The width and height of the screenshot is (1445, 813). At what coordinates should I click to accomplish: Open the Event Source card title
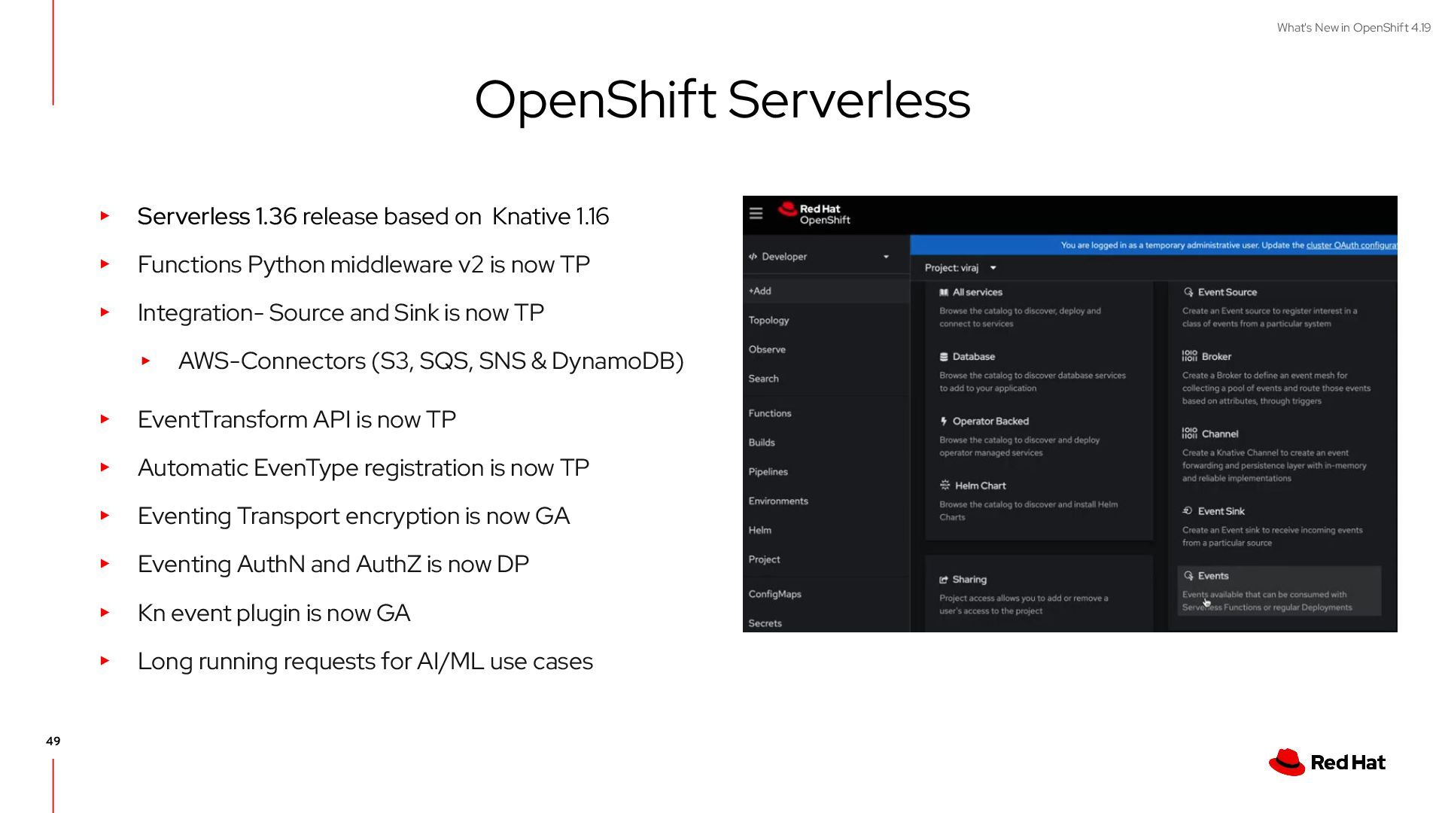(1227, 292)
